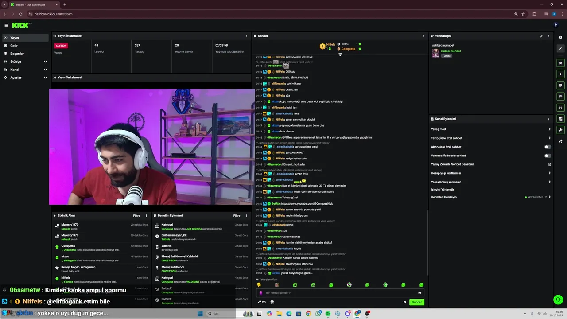
Task: Click the chat message input field
Action: pyautogui.click(x=340, y=293)
